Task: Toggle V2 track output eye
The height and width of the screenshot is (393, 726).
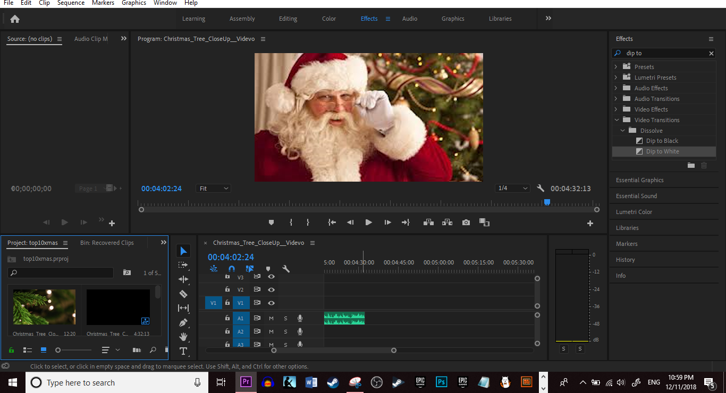Action: click(x=271, y=289)
